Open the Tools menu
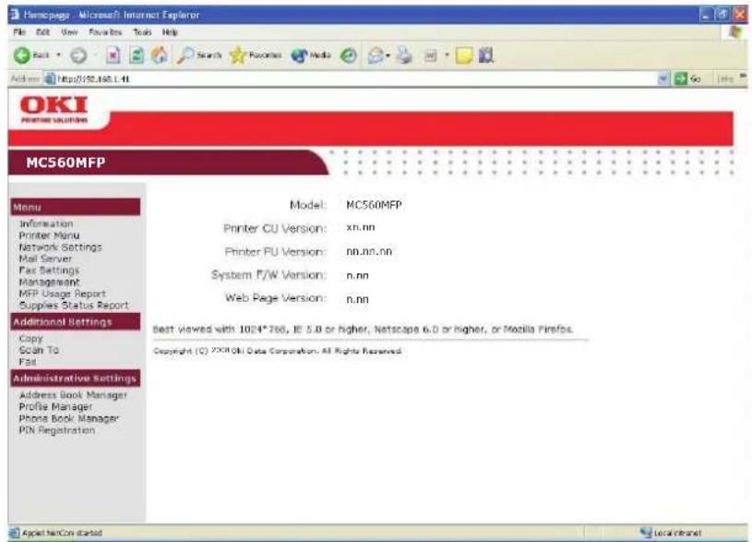The width and height of the screenshot is (752, 542). (142, 32)
